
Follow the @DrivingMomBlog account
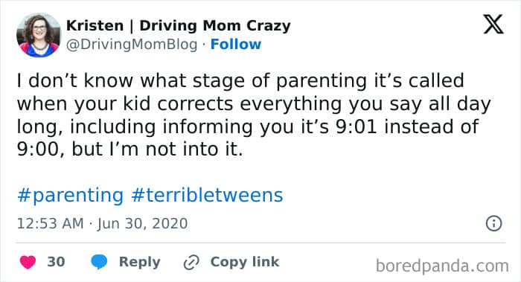(236, 44)
